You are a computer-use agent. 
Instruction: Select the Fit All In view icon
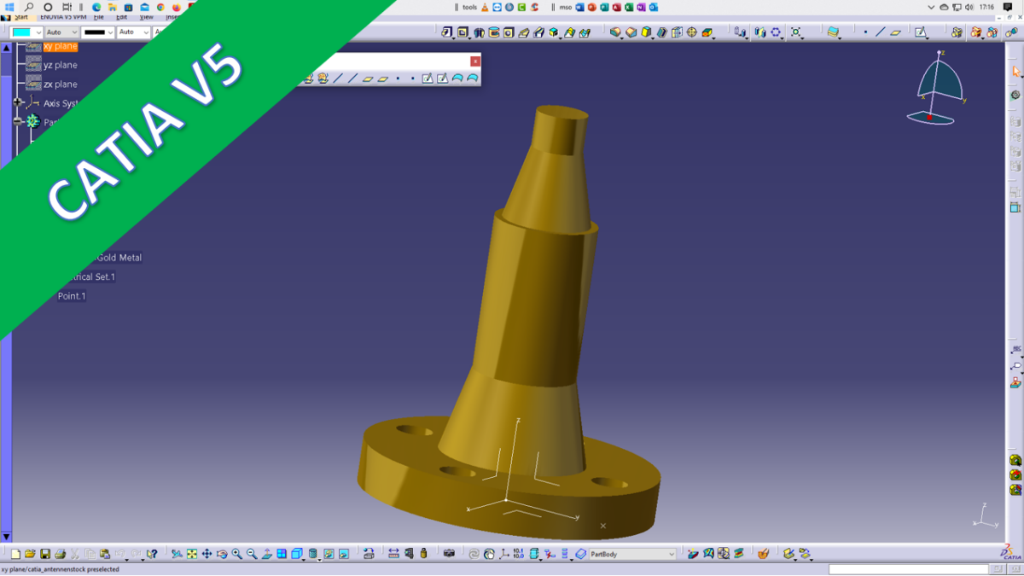(x=192, y=554)
